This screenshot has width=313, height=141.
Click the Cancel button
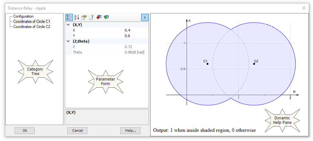[77, 131]
